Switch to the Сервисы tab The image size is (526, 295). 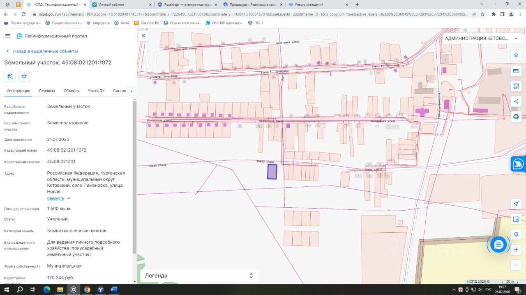(x=47, y=91)
